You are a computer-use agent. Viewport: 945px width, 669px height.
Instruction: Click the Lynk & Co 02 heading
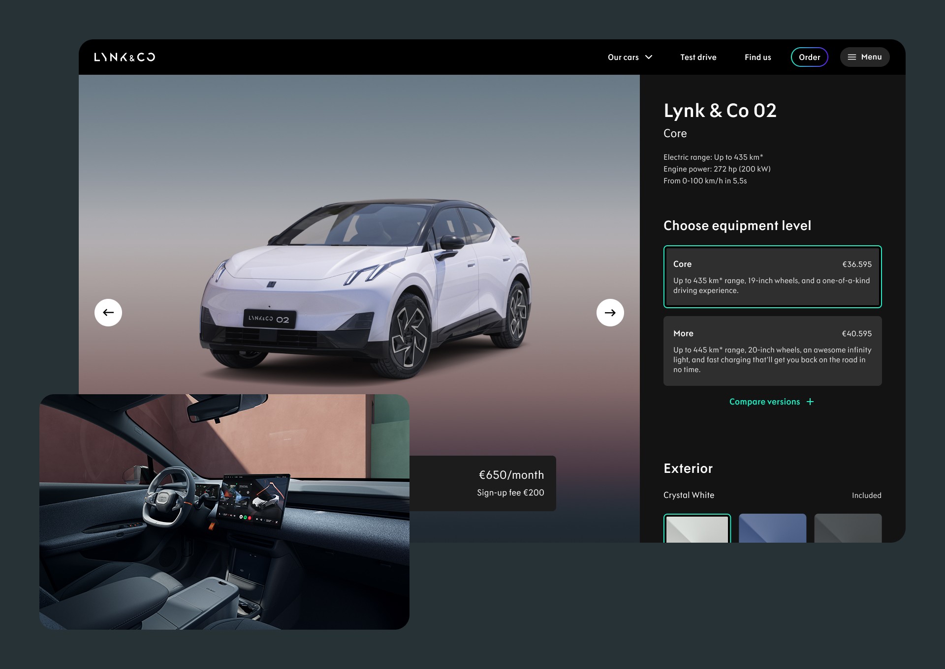coord(720,111)
